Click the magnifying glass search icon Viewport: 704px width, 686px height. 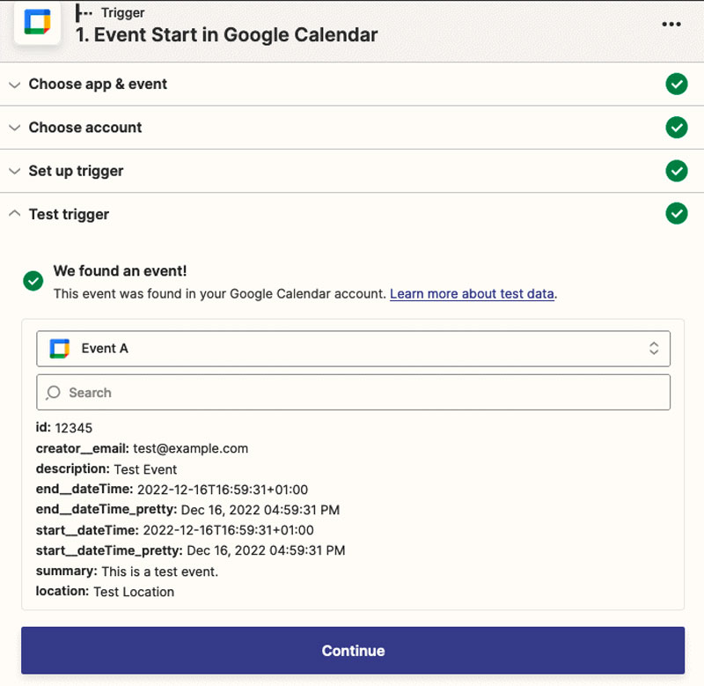pyautogui.click(x=53, y=393)
